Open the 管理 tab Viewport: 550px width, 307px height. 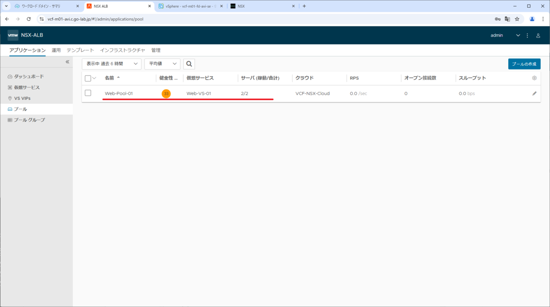(x=156, y=50)
